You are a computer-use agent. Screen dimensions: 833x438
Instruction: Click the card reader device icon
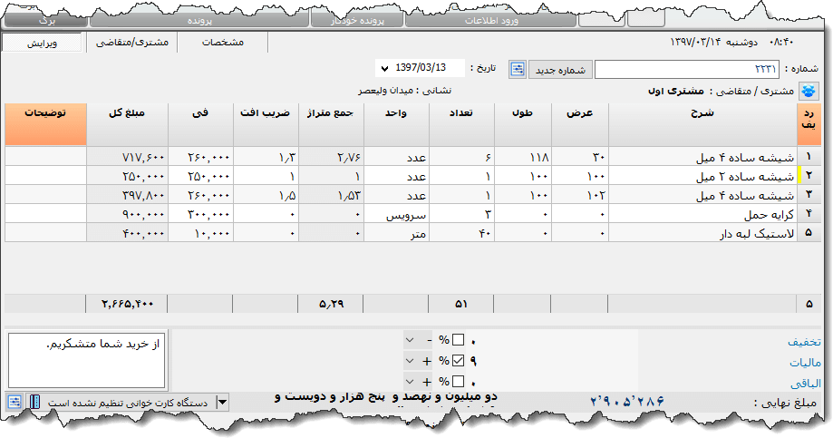click(x=35, y=402)
